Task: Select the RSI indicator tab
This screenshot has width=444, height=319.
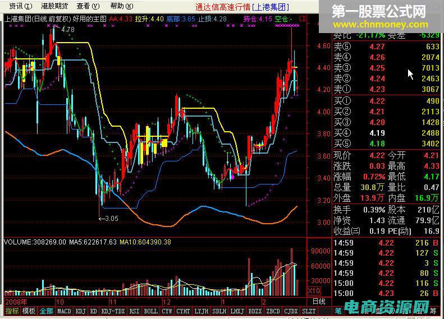Action: [134, 311]
